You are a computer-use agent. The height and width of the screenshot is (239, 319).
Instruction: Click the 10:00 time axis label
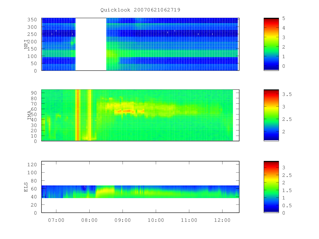click(156, 220)
